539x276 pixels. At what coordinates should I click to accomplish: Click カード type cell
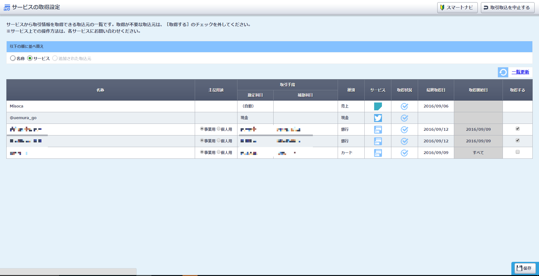click(x=351, y=153)
